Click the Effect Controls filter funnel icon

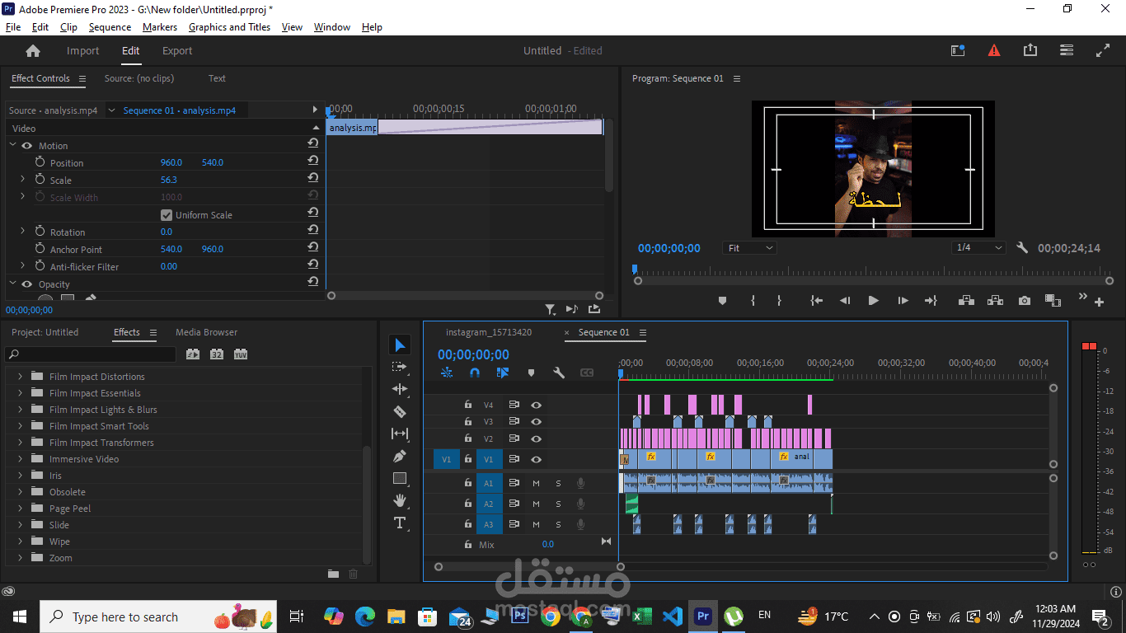click(x=550, y=310)
